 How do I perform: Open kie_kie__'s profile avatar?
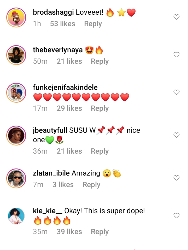(x=16, y=216)
